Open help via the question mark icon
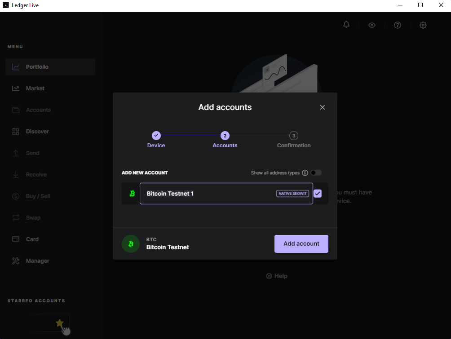Image resolution: width=451 pixels, height=339 pixels. coord(398,25)
